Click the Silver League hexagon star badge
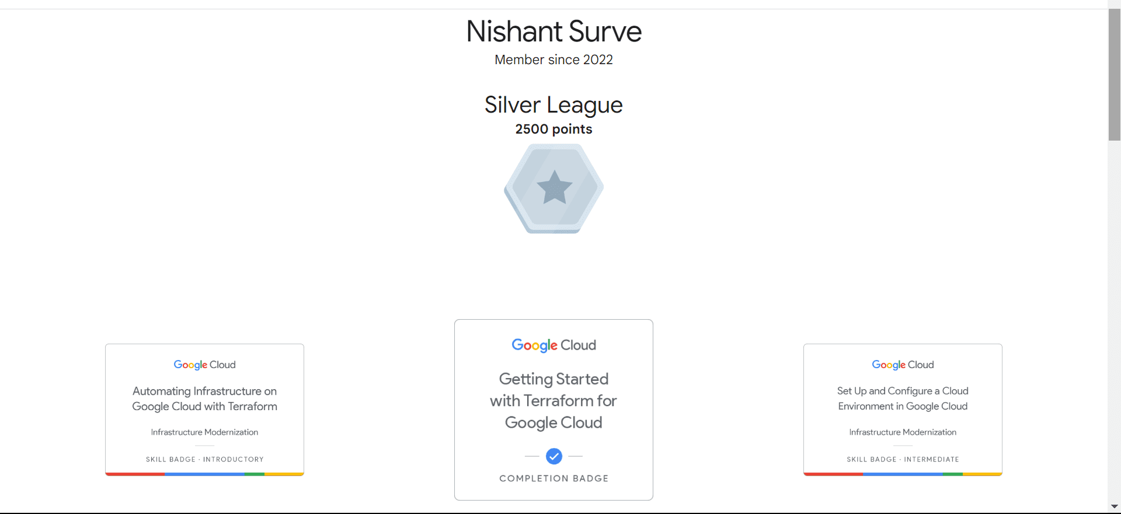 pos(553,188)
